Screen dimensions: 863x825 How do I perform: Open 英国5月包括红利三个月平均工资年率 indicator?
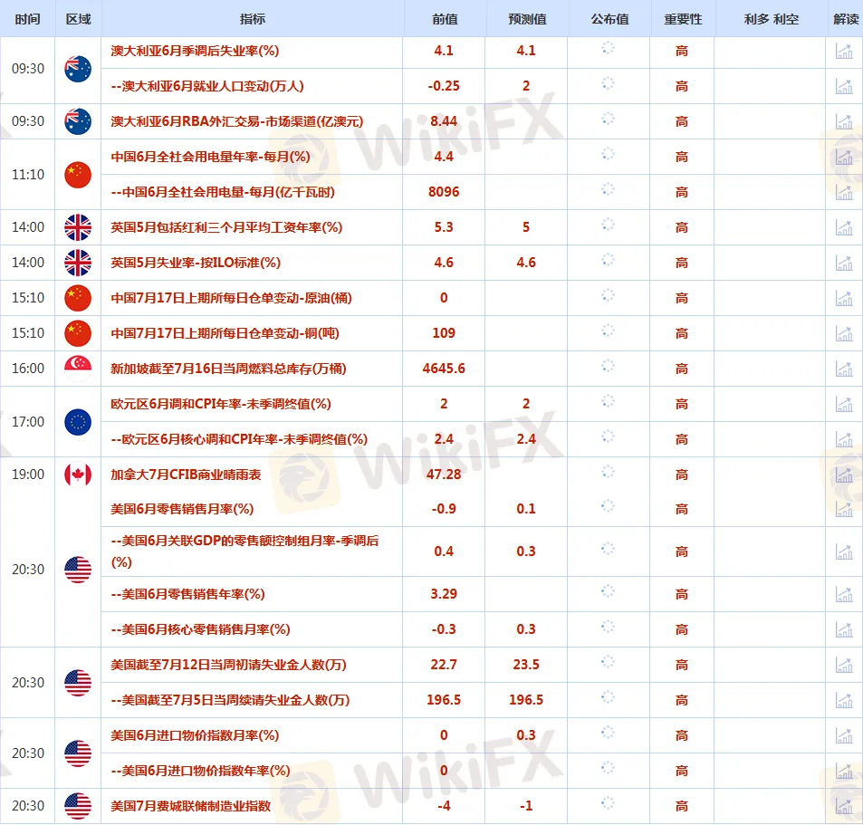pyautogui.click(x=226, y=227)
